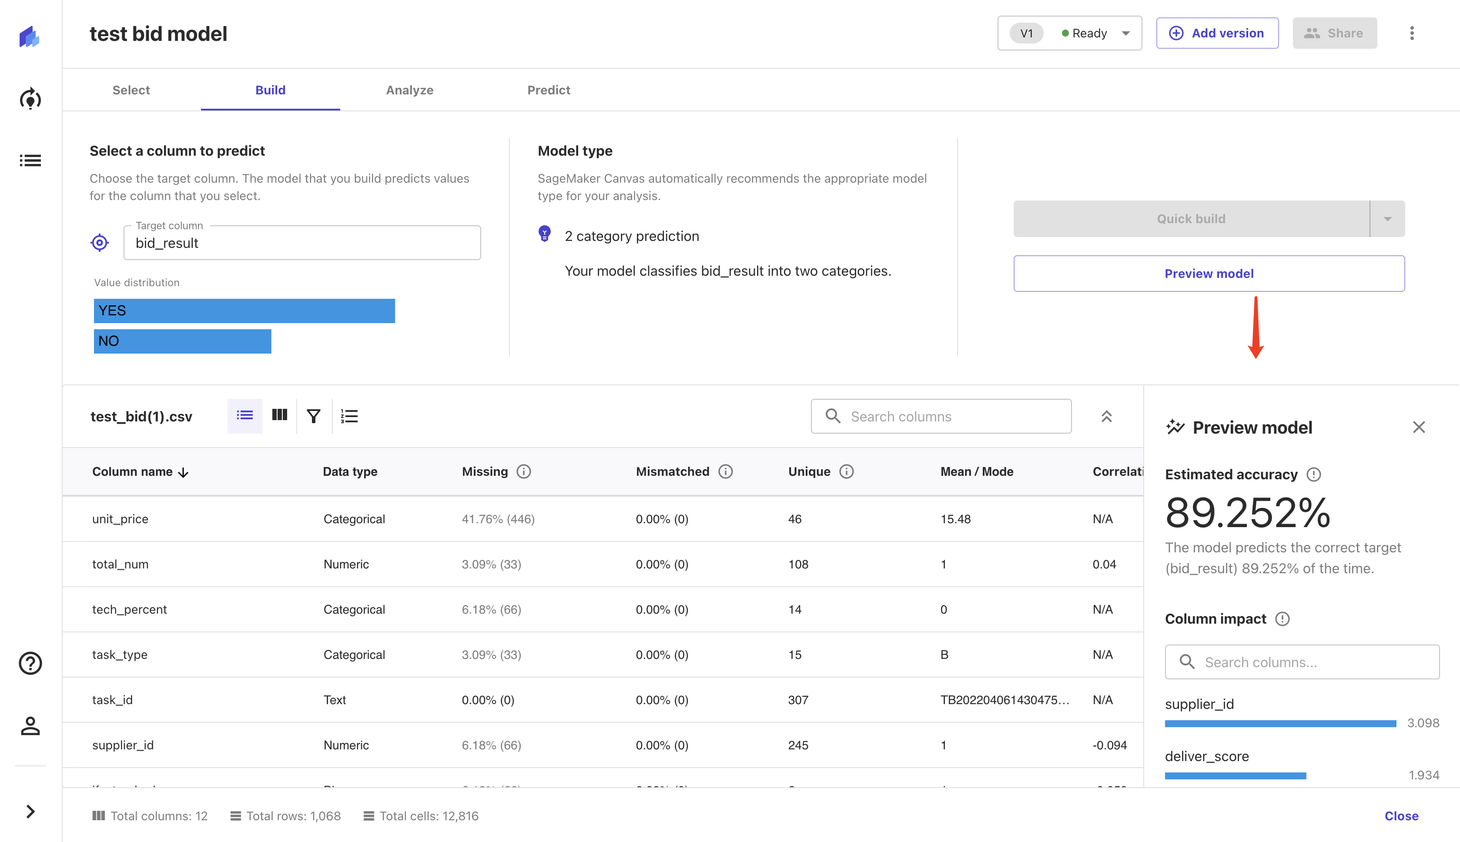Collapse the top panel with the double chevron
Viewport: 1460px width, 842px height.
pos(1107,416)
